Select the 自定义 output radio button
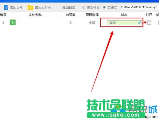Viewport: 159px width, 120px height. pos(104,7)
